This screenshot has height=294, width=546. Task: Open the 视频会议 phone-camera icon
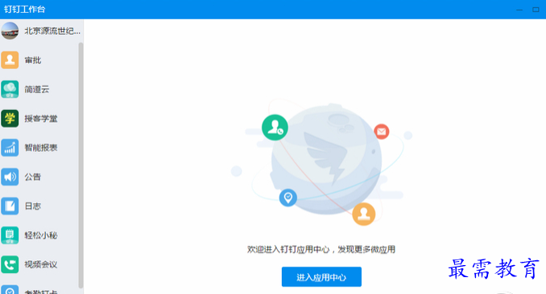[x=10, y=264]
